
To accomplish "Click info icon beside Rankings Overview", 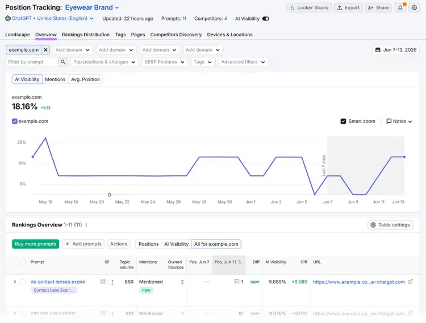I will [86, 225].
